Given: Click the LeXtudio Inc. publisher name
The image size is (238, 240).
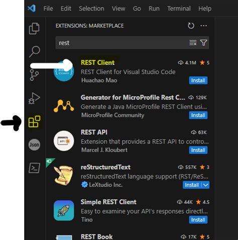Looking at the screenshot, I should click(x=105, y=185).
